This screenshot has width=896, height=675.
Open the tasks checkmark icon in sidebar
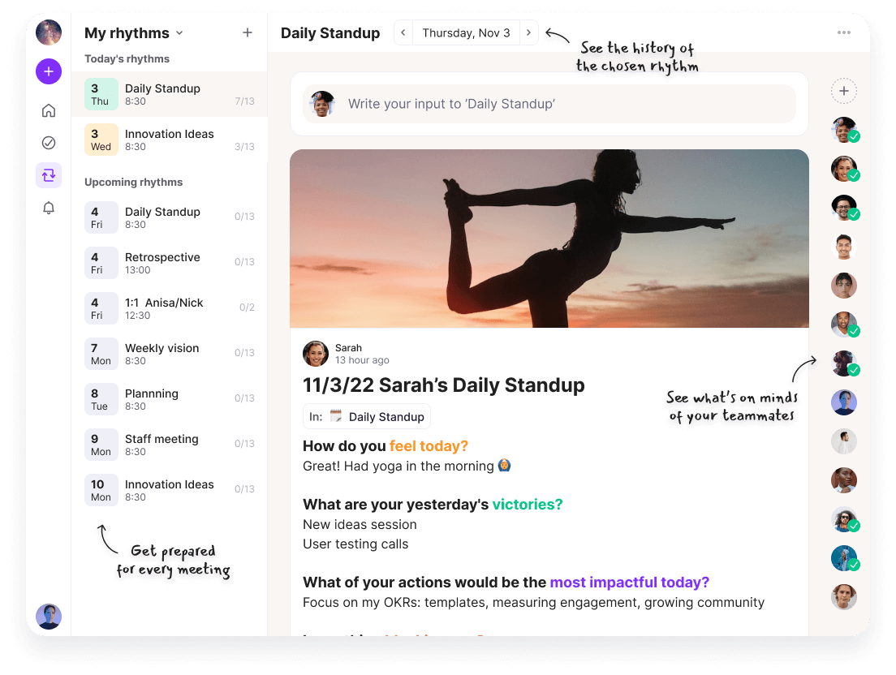[49, 143]
